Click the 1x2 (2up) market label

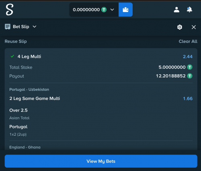pos(18,134)
